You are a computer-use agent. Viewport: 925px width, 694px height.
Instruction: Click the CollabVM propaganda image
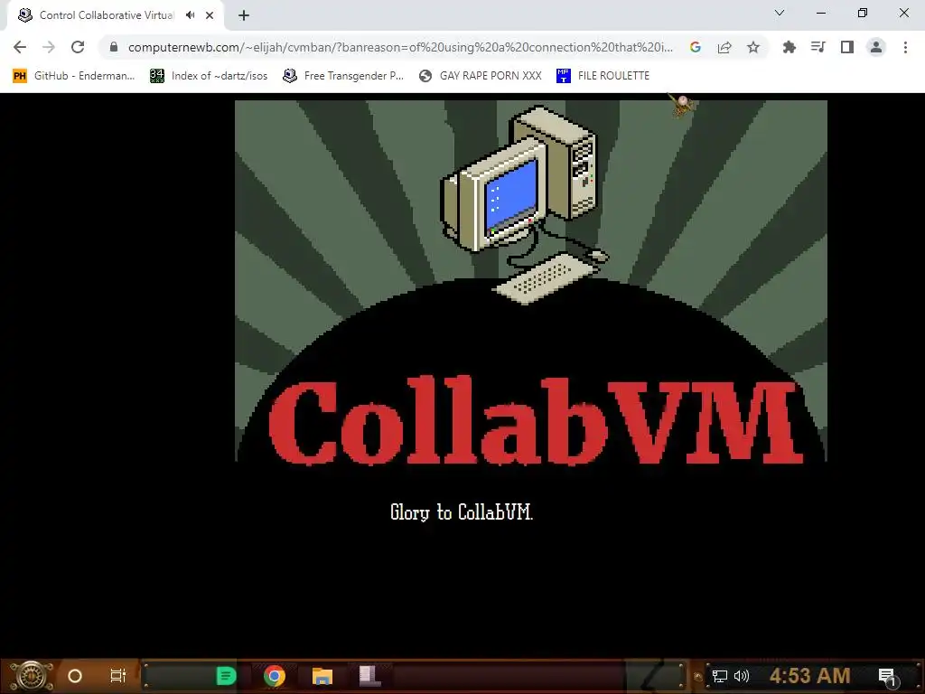[x=531, y=281]
